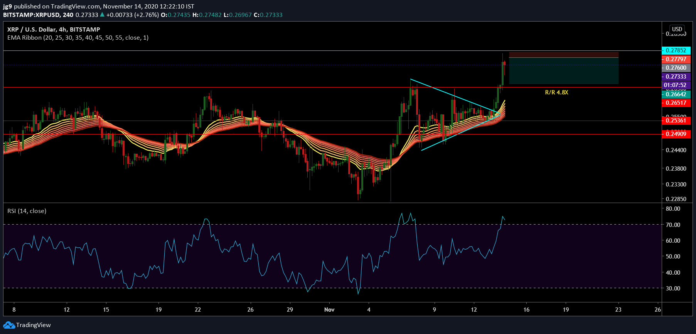
Task: Click the 15 date on time axis
Action: pyautogui.click(x=106, y=310)
